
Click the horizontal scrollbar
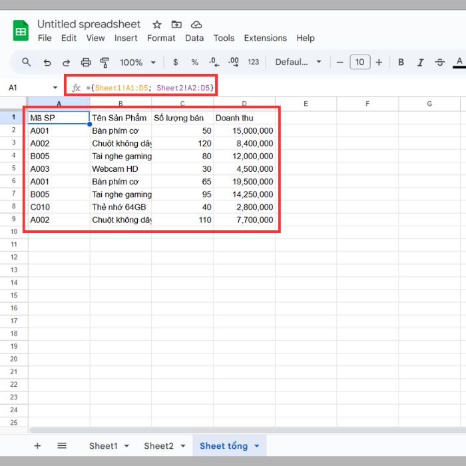point(248,430)
